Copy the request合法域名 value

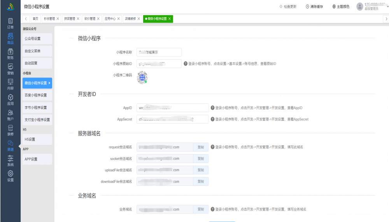point(201,147)
